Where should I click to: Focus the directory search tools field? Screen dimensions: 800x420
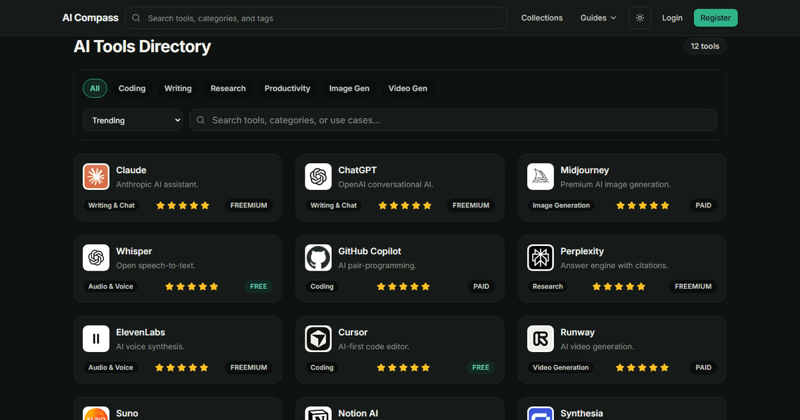[x=453, y=120]
